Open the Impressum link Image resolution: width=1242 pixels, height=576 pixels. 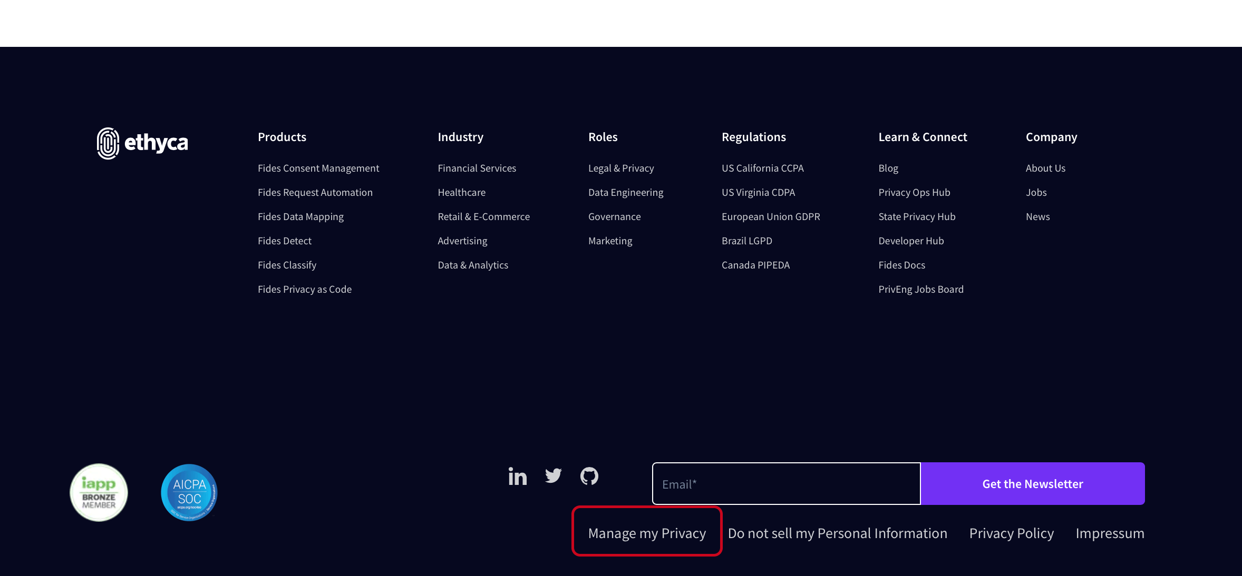coord(1110,533)
